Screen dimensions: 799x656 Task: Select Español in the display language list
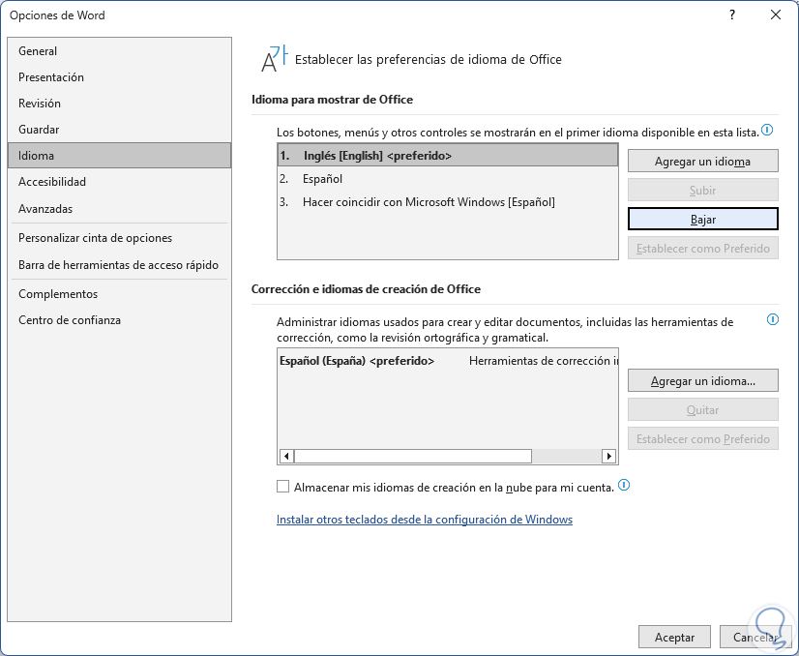(x=322, y=179)
